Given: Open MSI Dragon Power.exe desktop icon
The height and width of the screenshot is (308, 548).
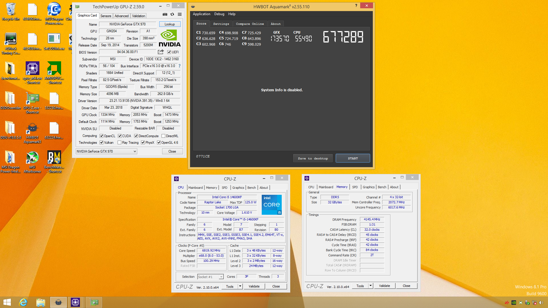Looking at the screenshot, I should pyautogui.click(x=54, y=13).
